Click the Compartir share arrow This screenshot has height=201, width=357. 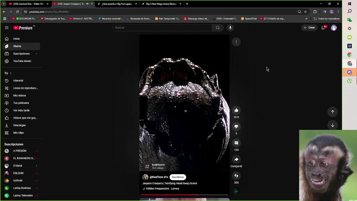coord(236,159)
